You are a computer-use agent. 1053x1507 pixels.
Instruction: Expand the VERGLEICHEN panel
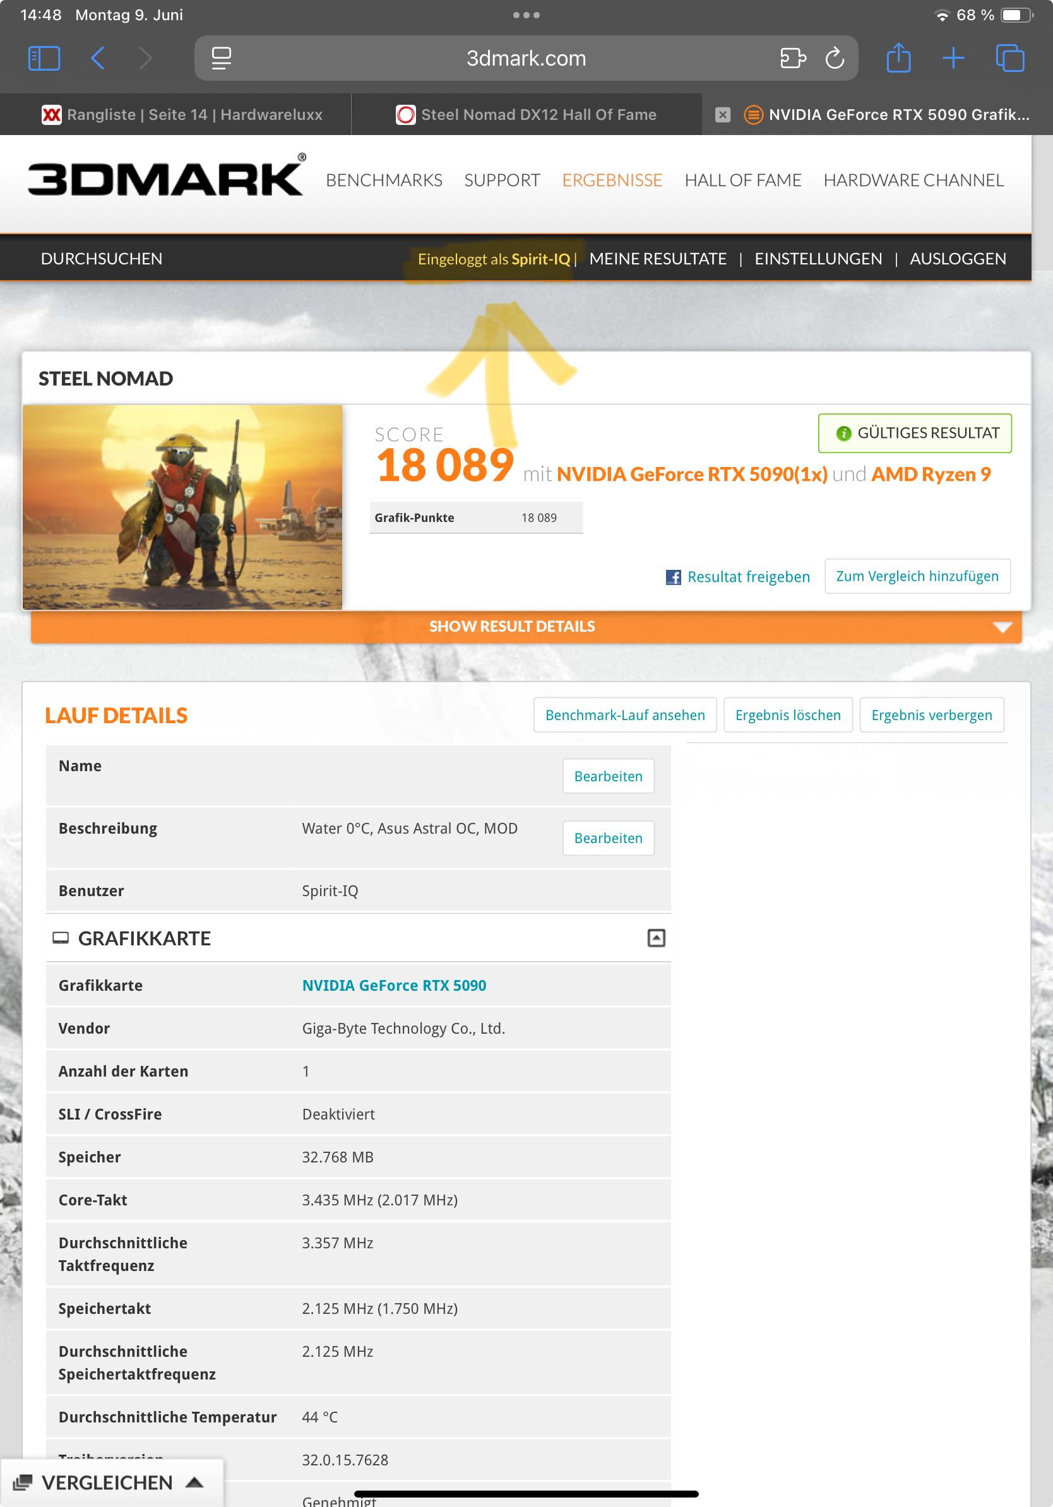(x=112, y=1482)
